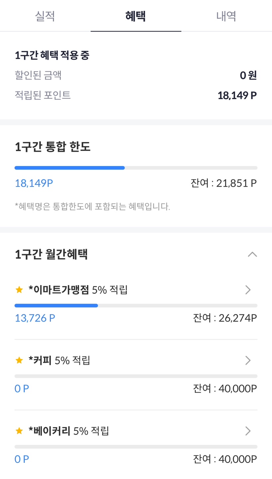The width and height of the screenshot is (272, 479).
Task: Open 이마트가맹점 benefit details chevron
Action: pyautogui.click(x=248, y=290)
